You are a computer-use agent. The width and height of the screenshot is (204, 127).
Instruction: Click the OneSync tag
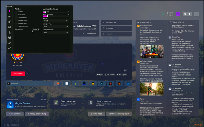click(99, 75)
